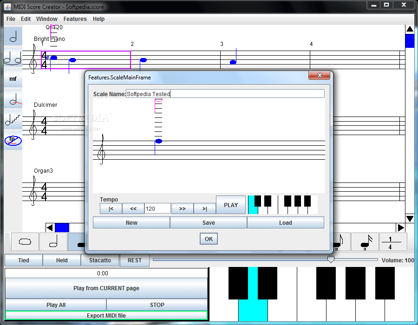
Task: Select the note fall articulation icon
Action: [x=13, y=99]
